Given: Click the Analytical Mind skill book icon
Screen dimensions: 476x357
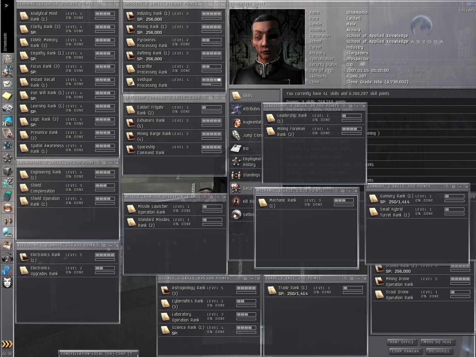Looking at the screenshot, I should click(24, 16).
